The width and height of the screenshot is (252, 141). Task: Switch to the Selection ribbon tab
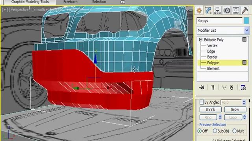tap(99, 2)
